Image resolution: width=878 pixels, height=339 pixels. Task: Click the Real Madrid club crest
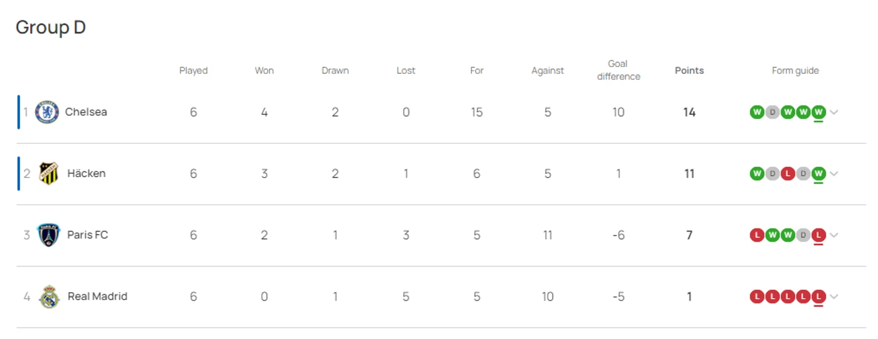(49, 296)
